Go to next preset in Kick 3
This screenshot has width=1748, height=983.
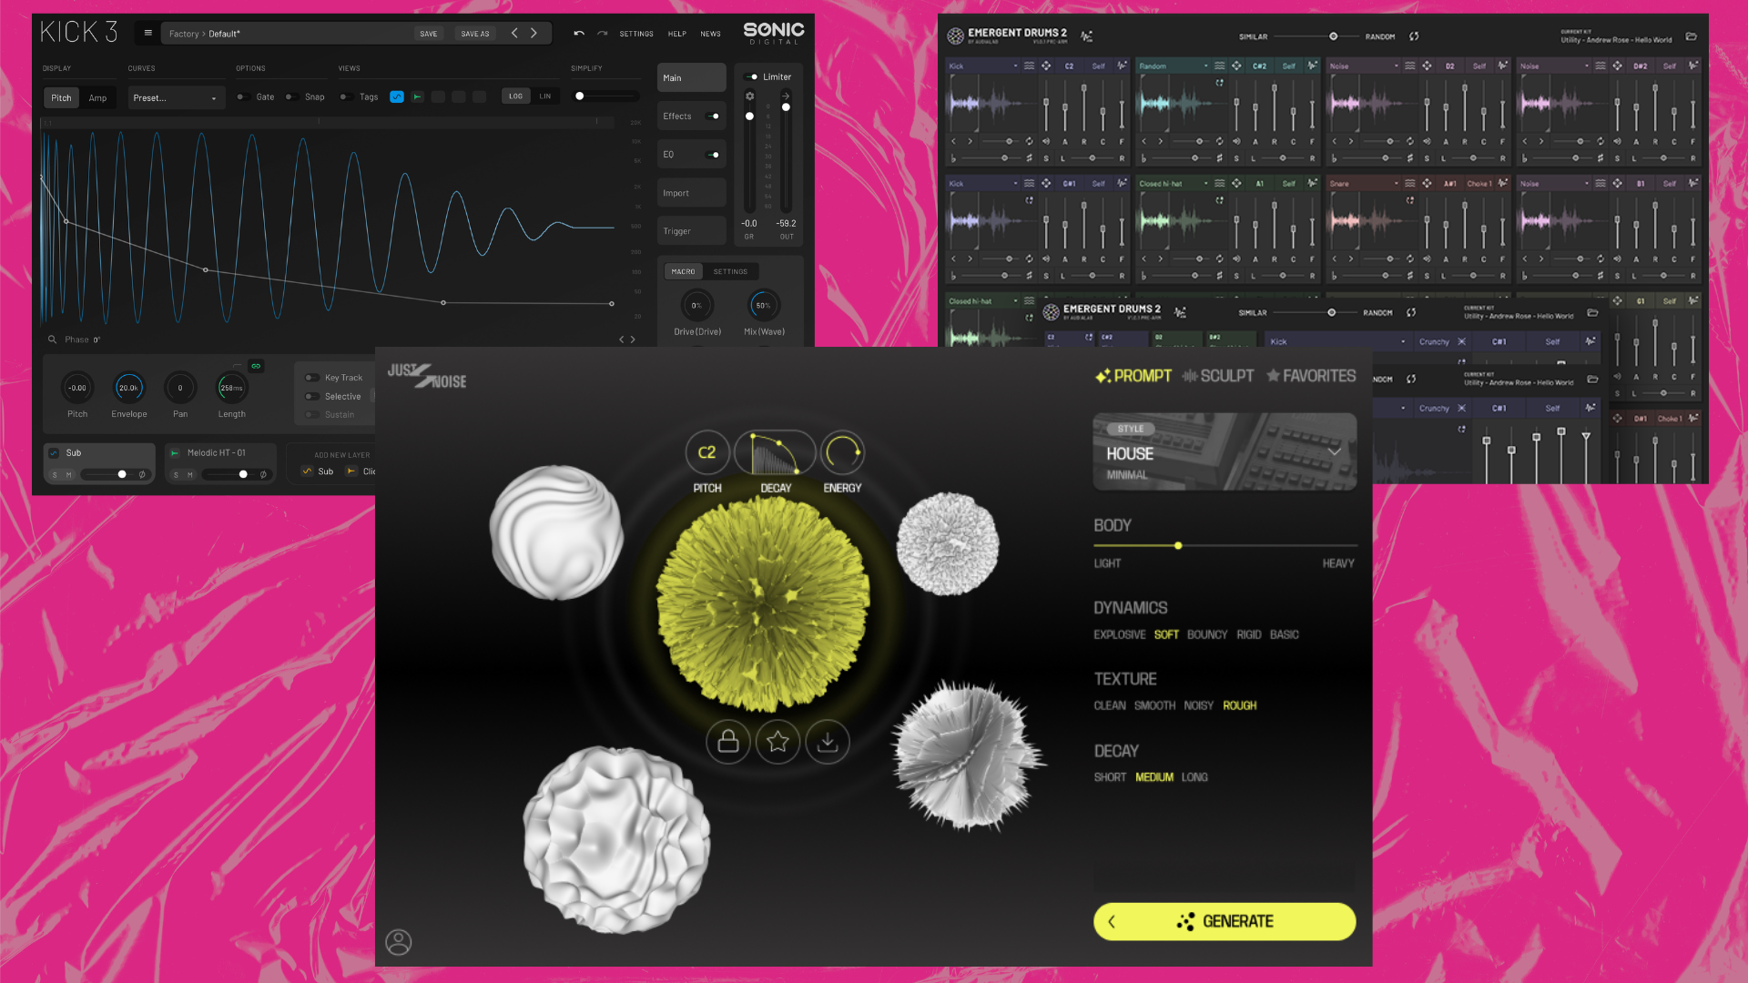coord(534,33)
